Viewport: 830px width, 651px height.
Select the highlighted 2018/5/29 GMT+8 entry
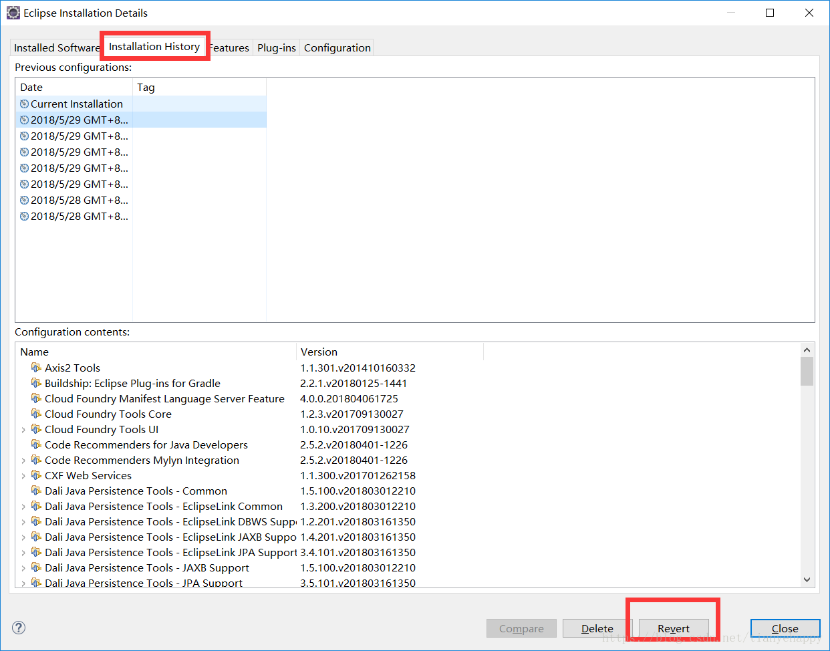pyautogui.click(x=141, y=120)
